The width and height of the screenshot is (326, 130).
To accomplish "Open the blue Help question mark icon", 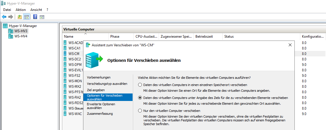I will [x=35, y=17].
